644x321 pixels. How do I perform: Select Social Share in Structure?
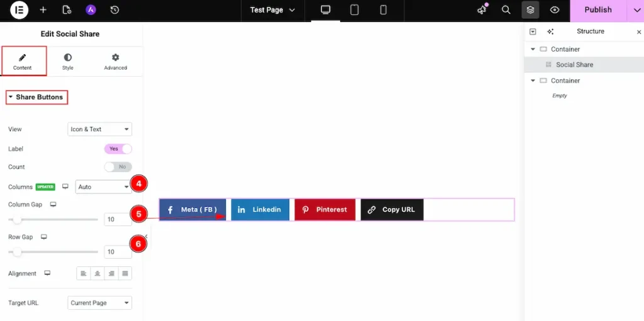pos(584,65)
